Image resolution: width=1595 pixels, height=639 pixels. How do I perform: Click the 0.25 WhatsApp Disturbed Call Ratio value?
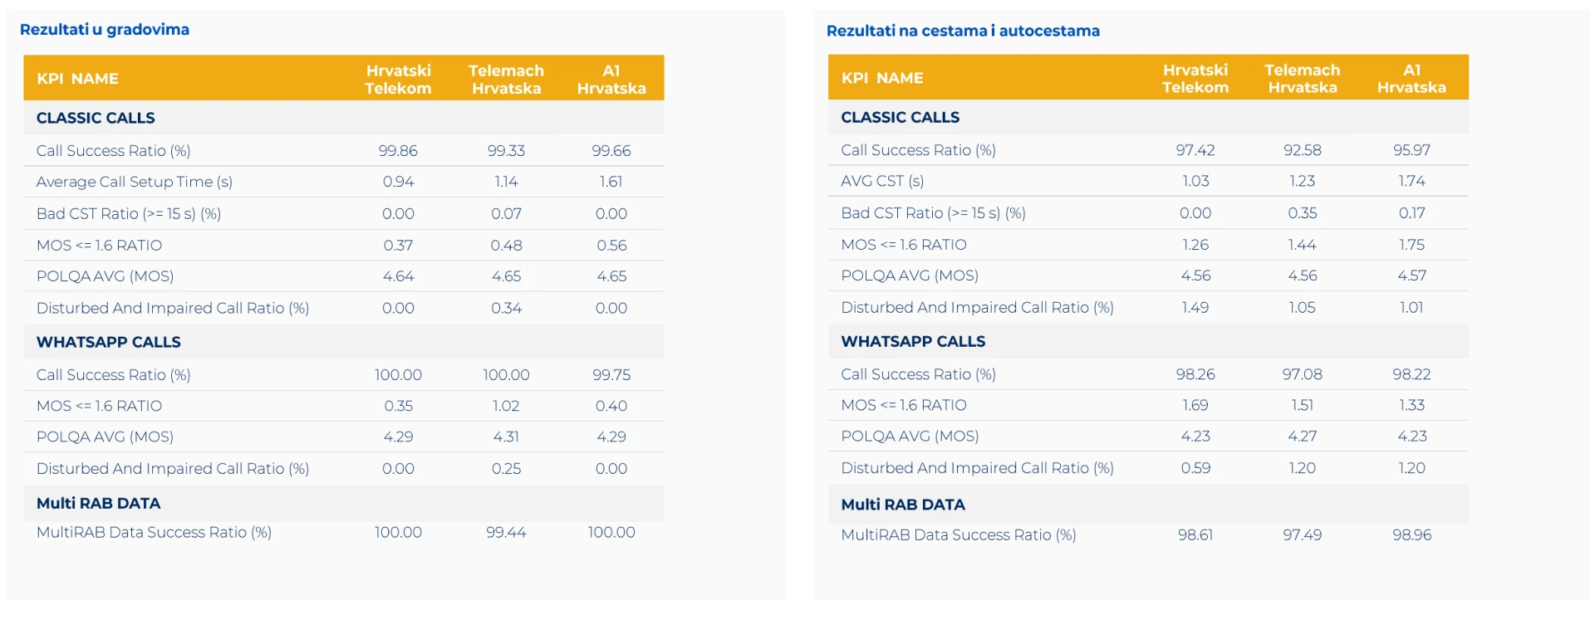(x=506, y=469)
